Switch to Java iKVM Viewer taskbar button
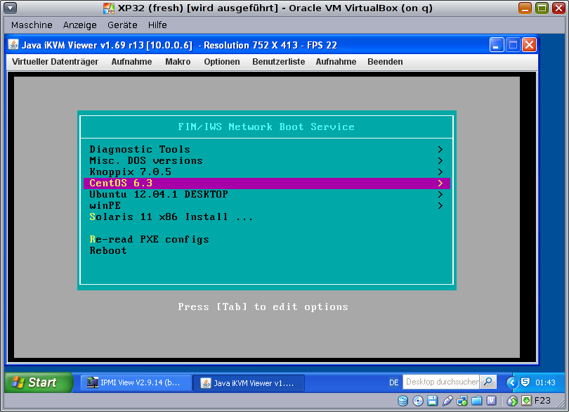 tap(249, 383)
